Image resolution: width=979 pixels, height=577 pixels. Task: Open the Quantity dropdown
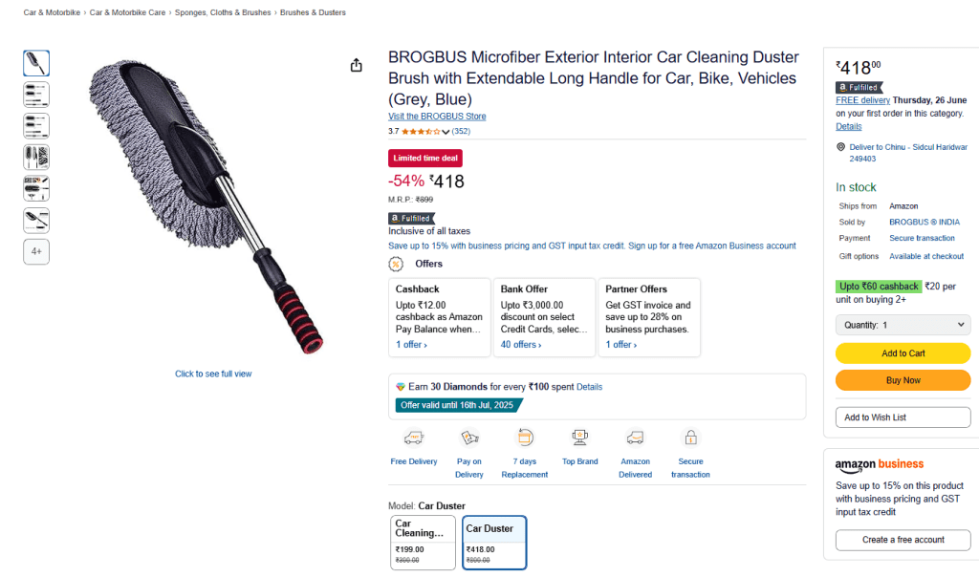(903, 325)
